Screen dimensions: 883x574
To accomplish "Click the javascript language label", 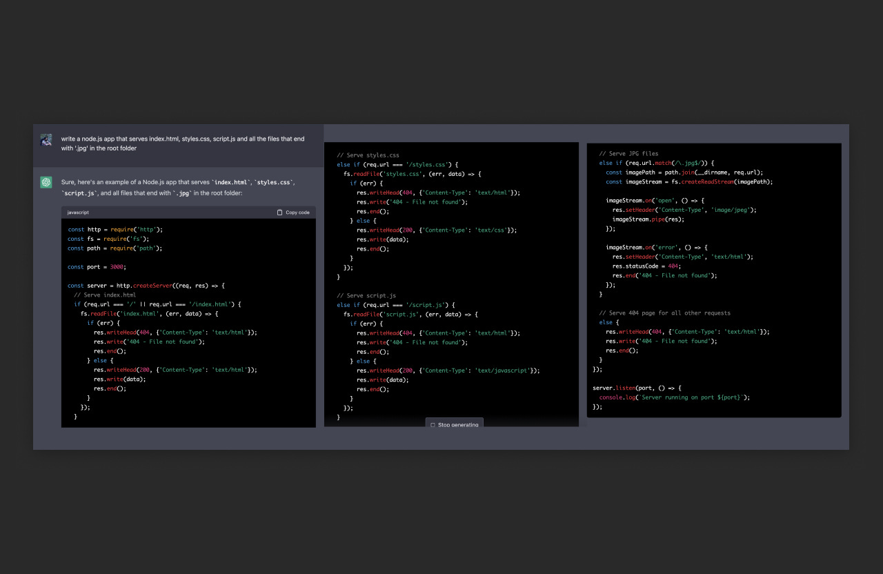I will 78,212.
